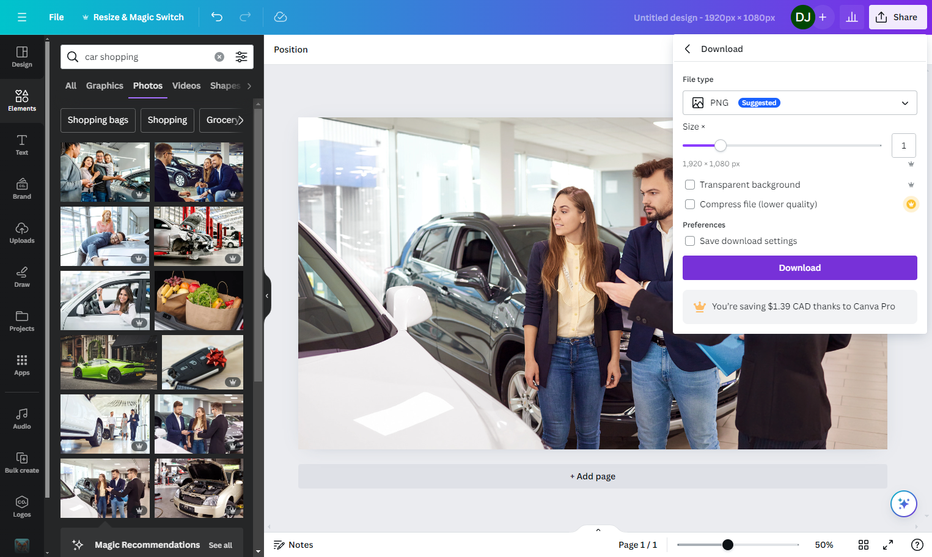This screenshot has width=932, height=557.
Task: Open Projects from the sidebar
Action: coord(22,321)
